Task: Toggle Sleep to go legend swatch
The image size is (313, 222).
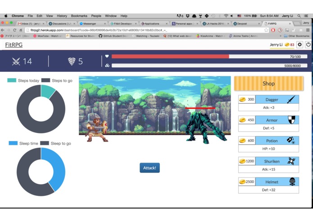Action: [x=45, y=143]
